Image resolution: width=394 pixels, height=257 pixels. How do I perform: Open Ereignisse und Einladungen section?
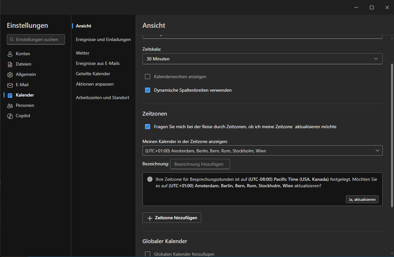pos(103,39)
